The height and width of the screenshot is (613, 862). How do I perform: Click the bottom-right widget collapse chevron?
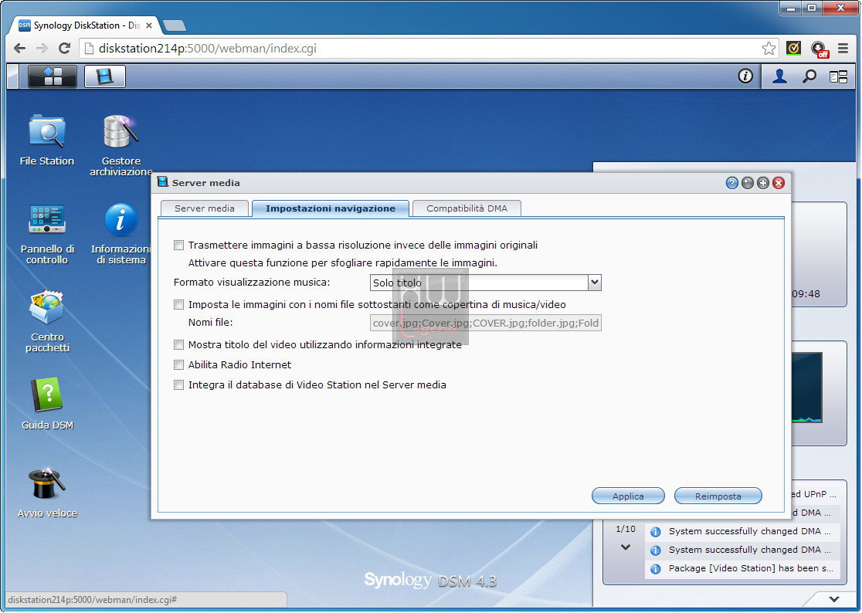point(834,599)
